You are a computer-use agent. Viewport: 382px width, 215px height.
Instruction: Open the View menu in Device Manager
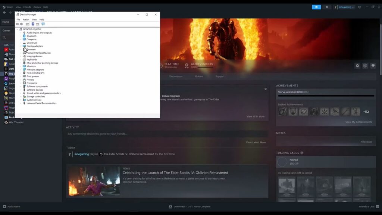(x=34, y=19)
